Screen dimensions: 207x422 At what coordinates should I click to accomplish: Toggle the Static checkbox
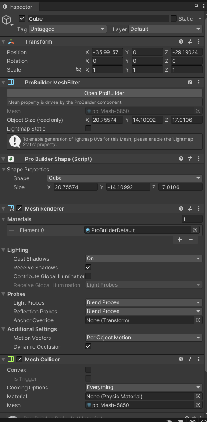tap(174, 18)
